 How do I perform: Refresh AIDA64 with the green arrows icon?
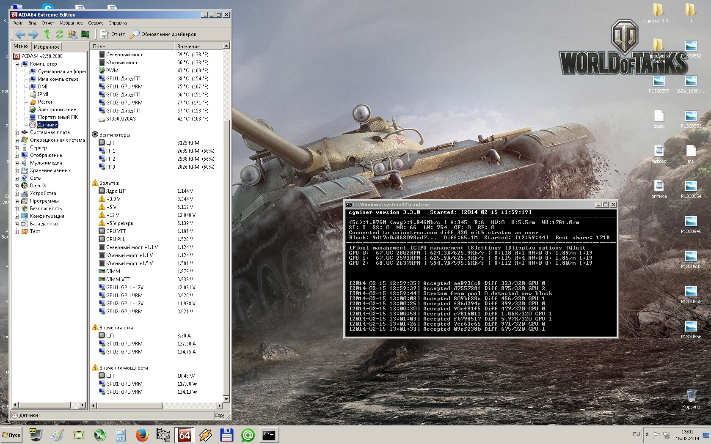click(x=59, y=34)
